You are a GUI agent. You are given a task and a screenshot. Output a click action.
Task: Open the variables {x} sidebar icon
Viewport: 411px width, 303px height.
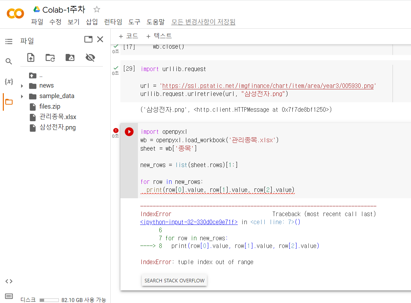click(x=9, y=81)
